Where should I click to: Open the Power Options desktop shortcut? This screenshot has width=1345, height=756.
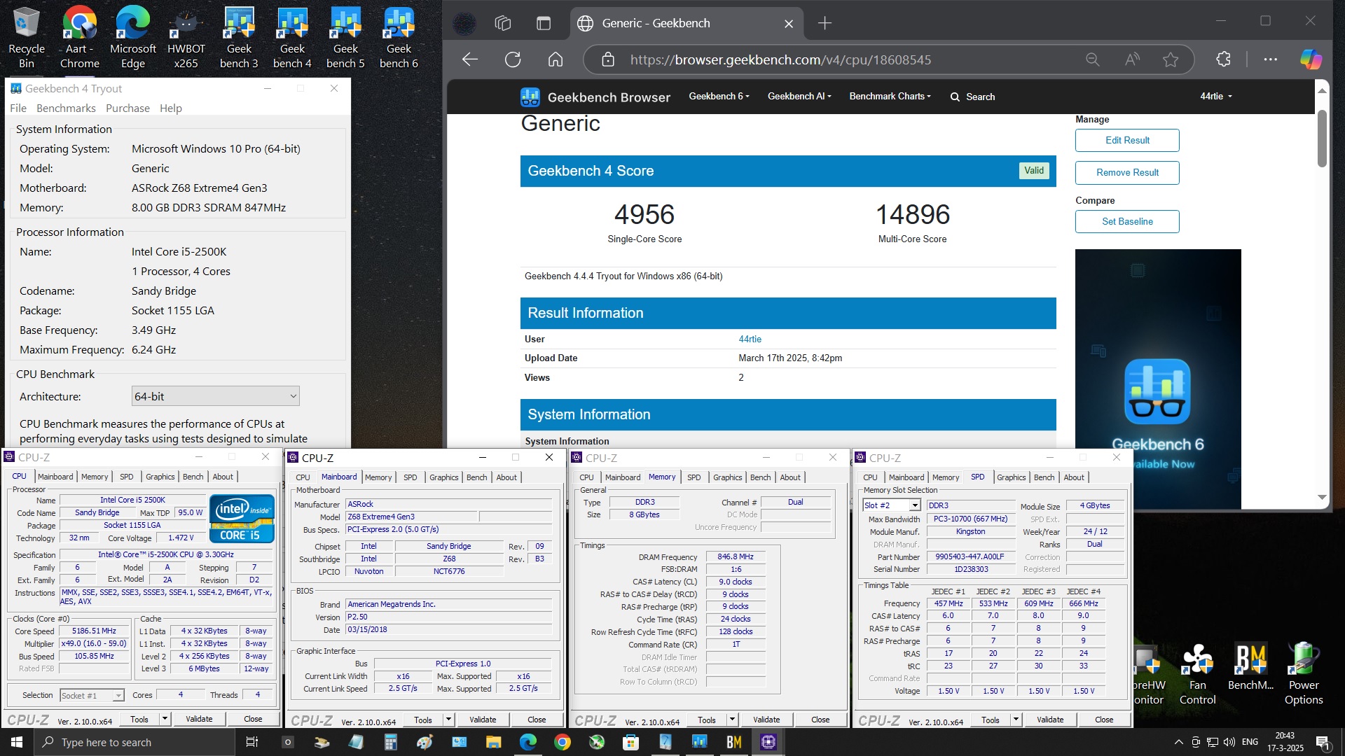pos(1304,674)
